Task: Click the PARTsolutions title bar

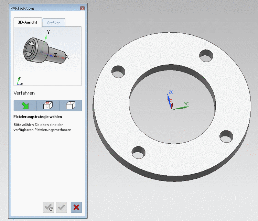Action: click(x=48, y=8)
